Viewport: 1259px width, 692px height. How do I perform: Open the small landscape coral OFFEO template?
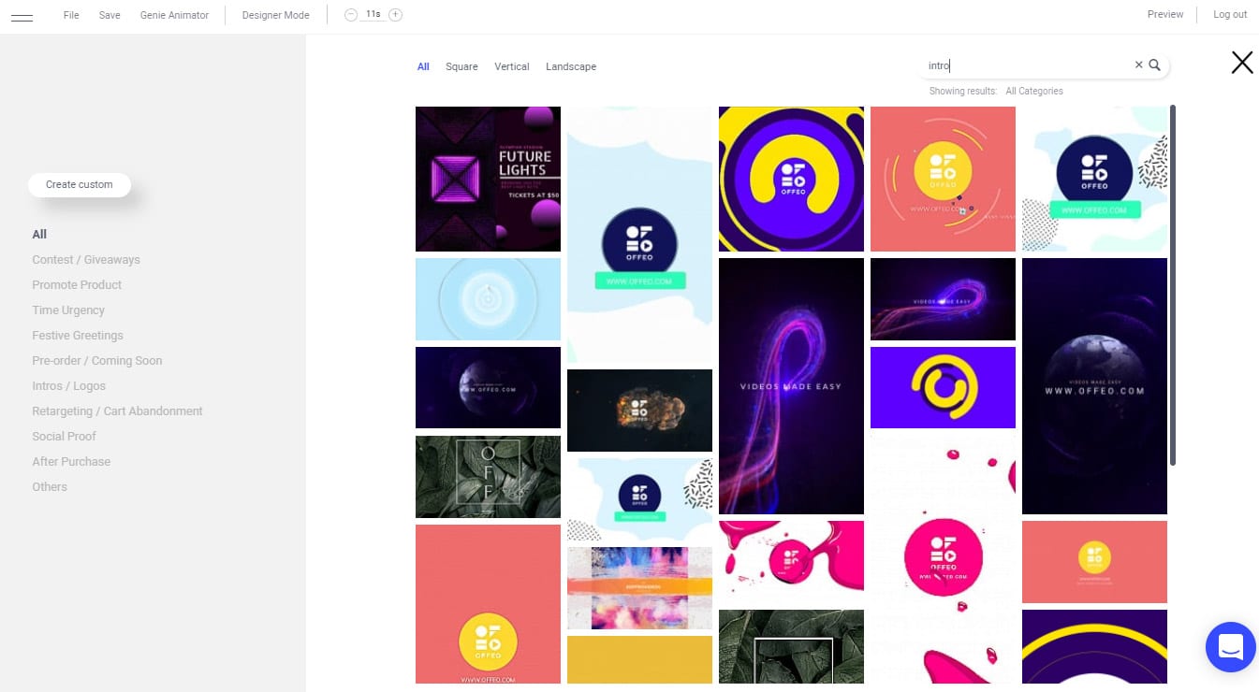pos(1094,562)
